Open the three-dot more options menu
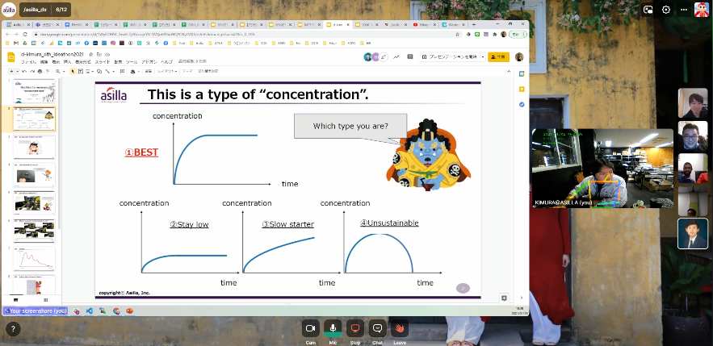Image resolution: width=713 pixels, height=346 pixels. point(684,10)
